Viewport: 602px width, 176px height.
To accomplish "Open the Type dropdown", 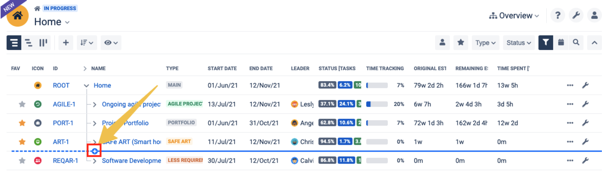I will (485, 42).
